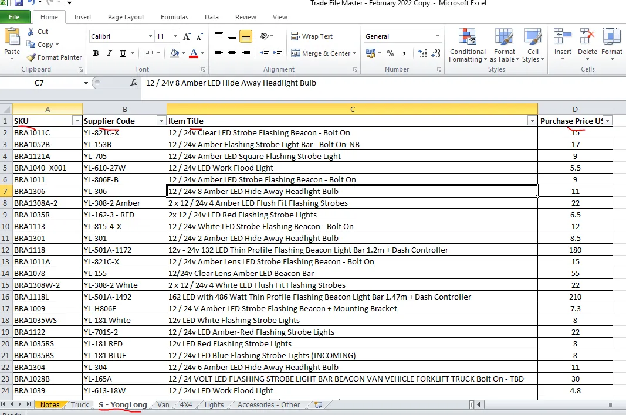Click the Insert cells icon
Image resolution: width=626 pixels, height=415 pixels.
pyautogui.click(x=563, y=36)
